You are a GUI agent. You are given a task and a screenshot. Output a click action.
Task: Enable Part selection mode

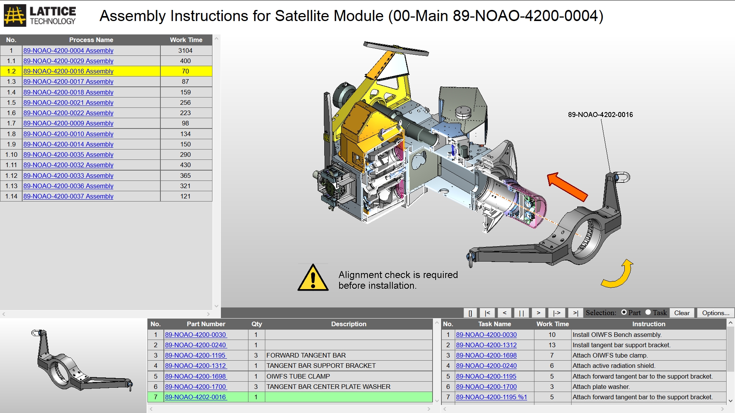click(x=625, y=312)
